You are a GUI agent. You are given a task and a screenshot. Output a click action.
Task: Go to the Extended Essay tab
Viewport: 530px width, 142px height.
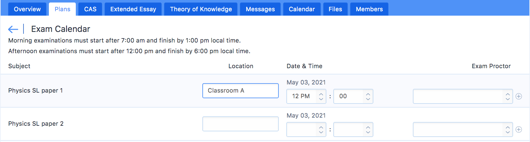pyautogui.click(x=133, y=9)
